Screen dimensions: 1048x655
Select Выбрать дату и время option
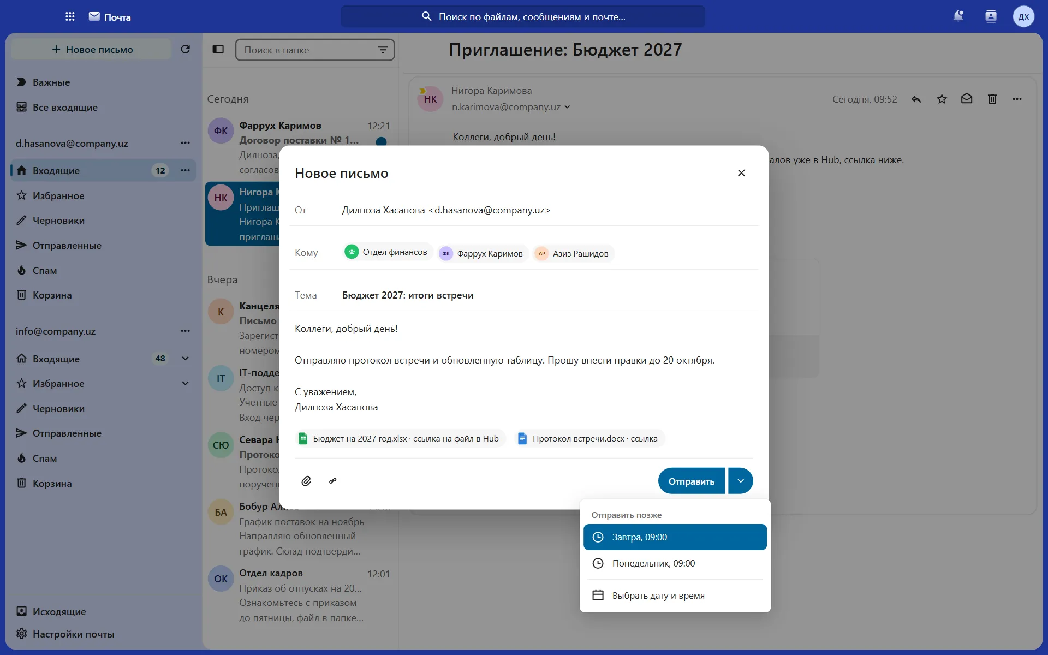(x=675, y=596)
